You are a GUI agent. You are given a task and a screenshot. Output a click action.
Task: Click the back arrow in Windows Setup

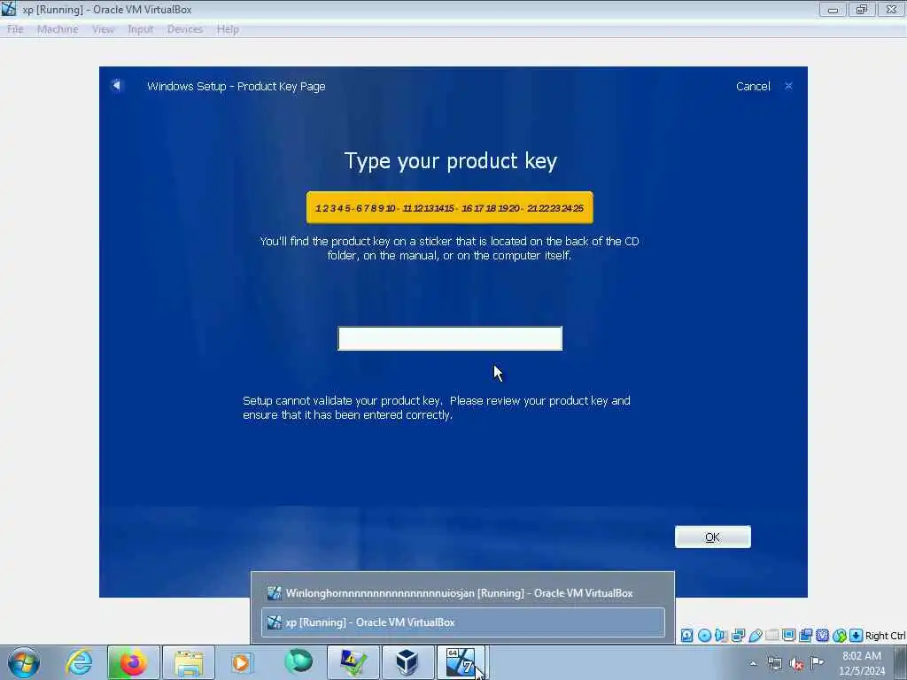117,86
